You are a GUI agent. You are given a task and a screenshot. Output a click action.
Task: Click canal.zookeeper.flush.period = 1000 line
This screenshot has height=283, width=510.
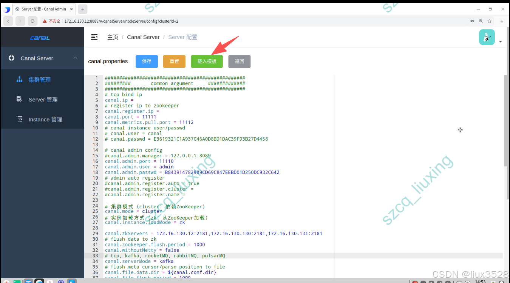tap(155, 245)
